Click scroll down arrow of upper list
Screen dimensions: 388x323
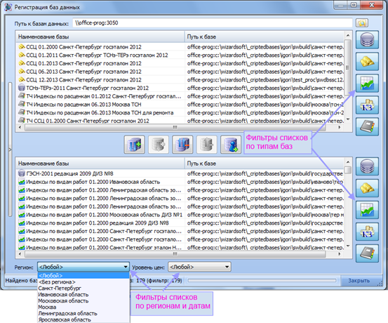coord(348,119)
